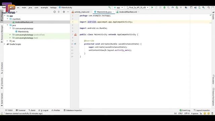
Task: Open the Profiler tool window
Action: pos(56,110)
